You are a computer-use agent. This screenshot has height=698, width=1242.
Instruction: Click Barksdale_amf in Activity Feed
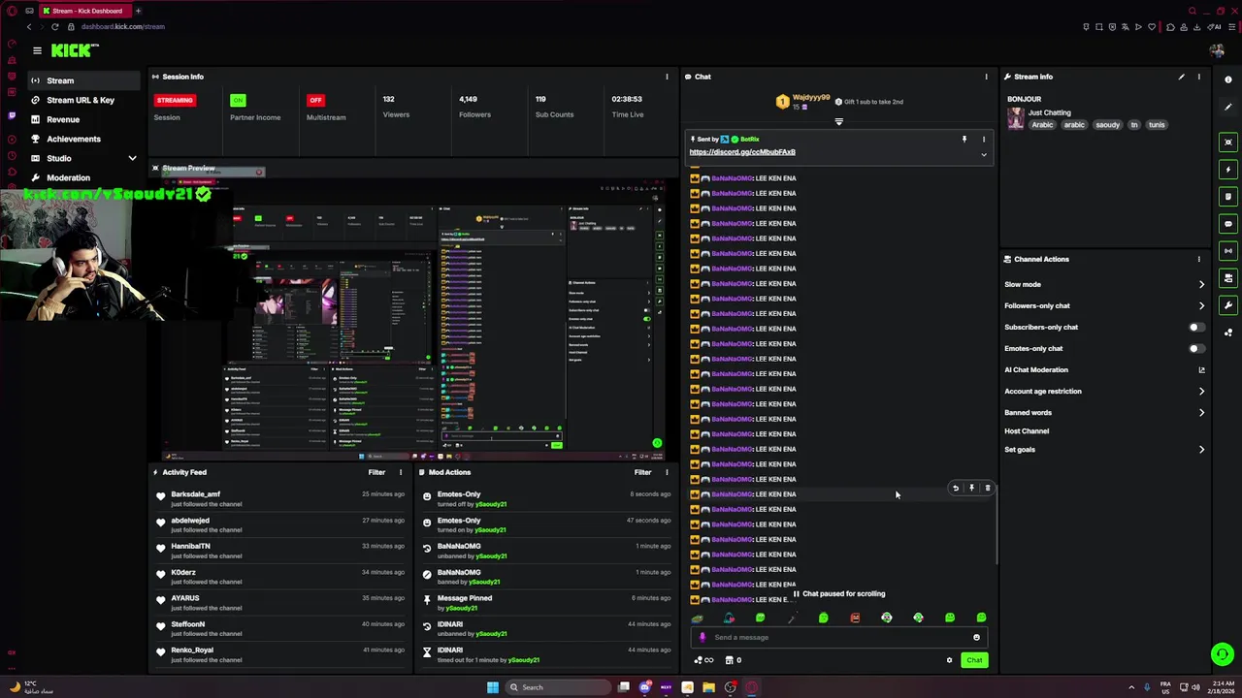[195, 494]
